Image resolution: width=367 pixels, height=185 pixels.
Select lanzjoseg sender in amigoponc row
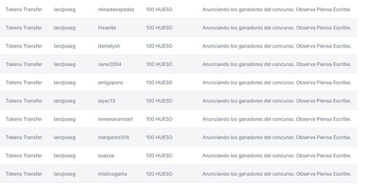[x=65, y=83]
